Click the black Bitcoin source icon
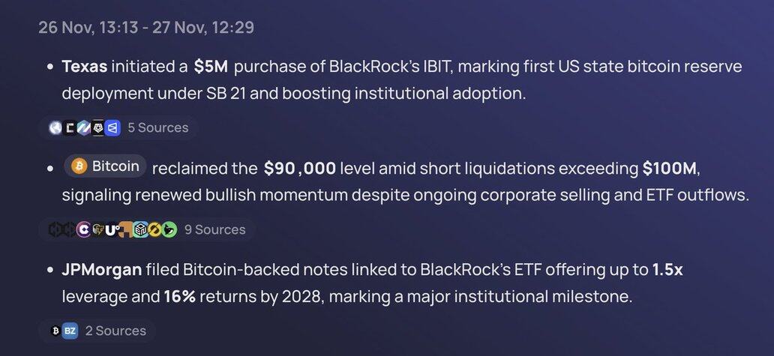774x356 pixels. (55, 331)
